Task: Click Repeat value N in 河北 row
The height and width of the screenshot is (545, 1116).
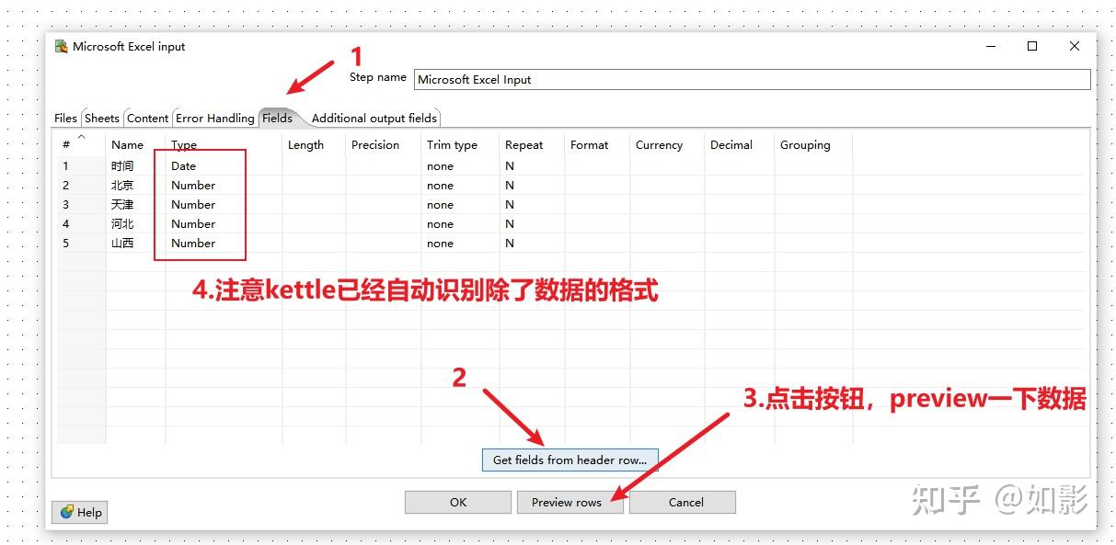Action: 509,224
